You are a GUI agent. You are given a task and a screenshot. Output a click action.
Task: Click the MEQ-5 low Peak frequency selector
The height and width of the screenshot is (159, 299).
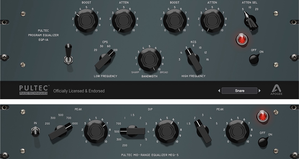tap(61, 131)
